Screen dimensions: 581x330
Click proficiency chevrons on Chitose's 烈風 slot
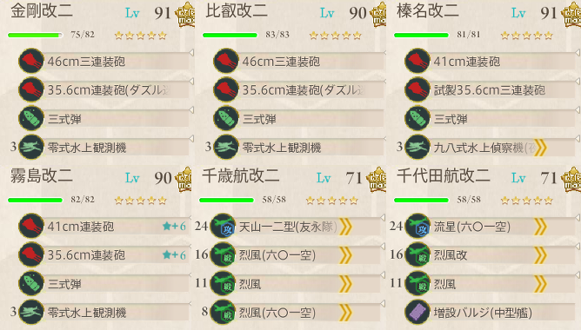(x=345, y=284)
